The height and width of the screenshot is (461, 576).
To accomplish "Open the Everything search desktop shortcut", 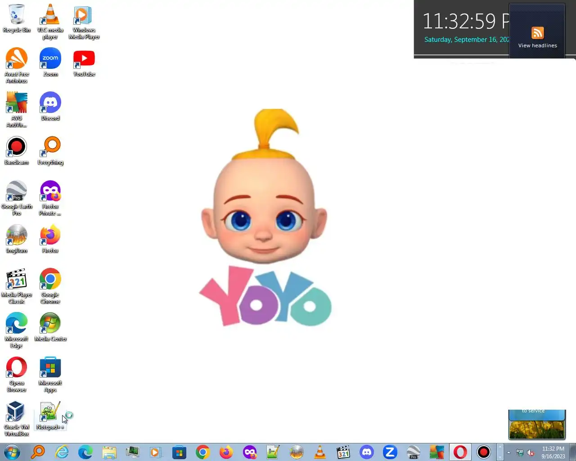I will (50, 150).
